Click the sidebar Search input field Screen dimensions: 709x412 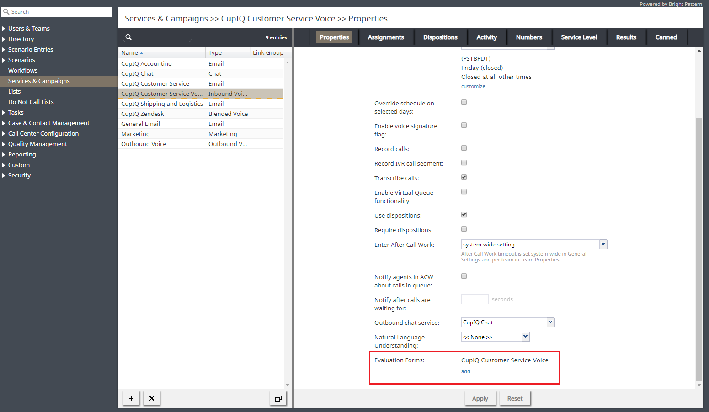[57, 12]
